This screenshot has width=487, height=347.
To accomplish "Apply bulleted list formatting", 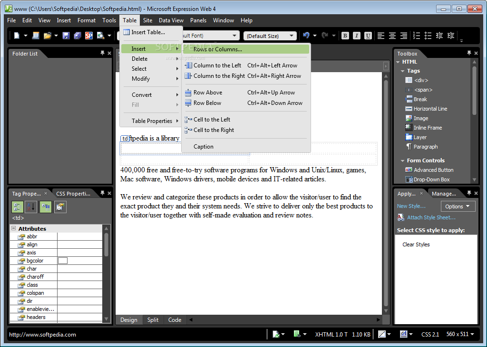I will point(428,36).
